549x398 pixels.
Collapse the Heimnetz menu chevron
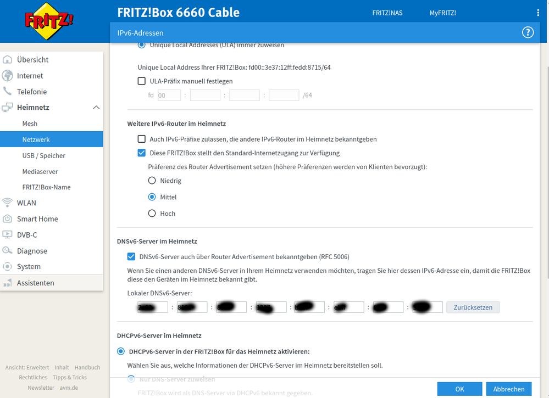(97, 107)
